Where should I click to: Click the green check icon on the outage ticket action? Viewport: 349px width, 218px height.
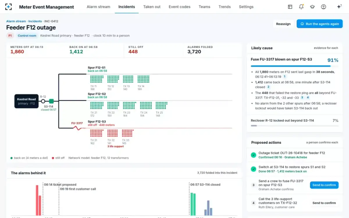(253, 155)
